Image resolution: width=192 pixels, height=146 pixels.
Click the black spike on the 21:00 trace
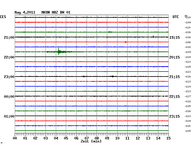click(x=153, y=37)
